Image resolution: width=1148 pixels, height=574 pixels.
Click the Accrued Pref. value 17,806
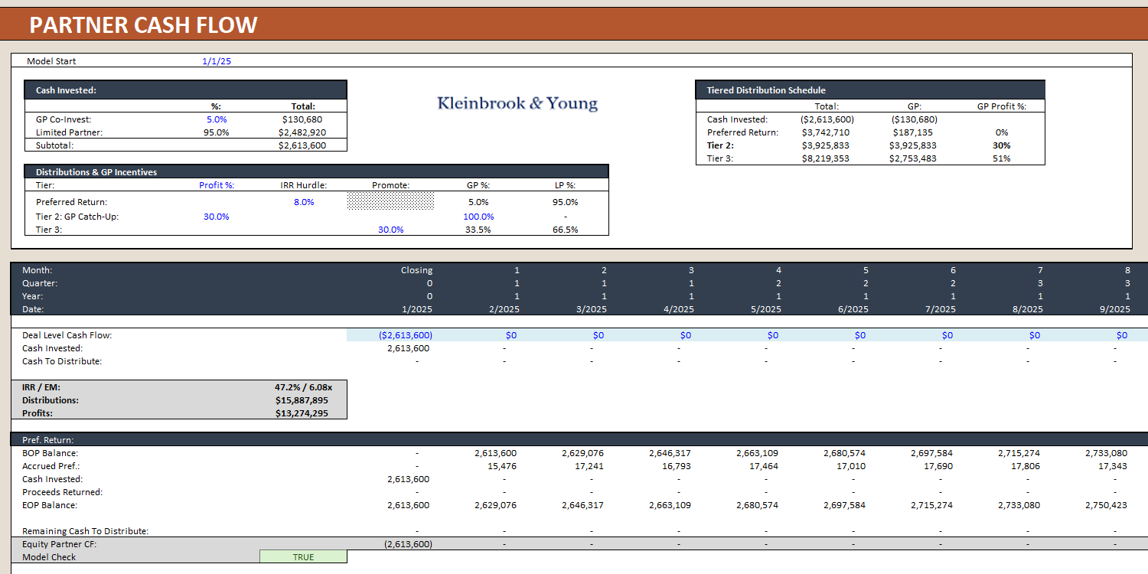click(x=1026, y=466)
